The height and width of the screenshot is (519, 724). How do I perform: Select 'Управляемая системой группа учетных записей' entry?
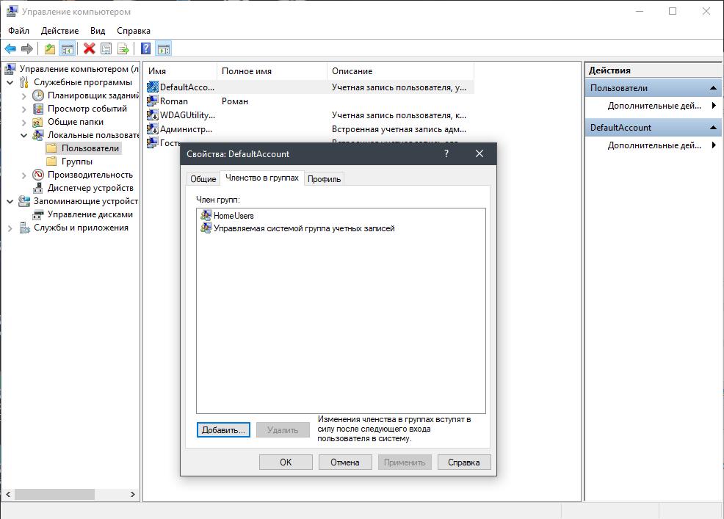pyautogui.click(x=304, y=228)
